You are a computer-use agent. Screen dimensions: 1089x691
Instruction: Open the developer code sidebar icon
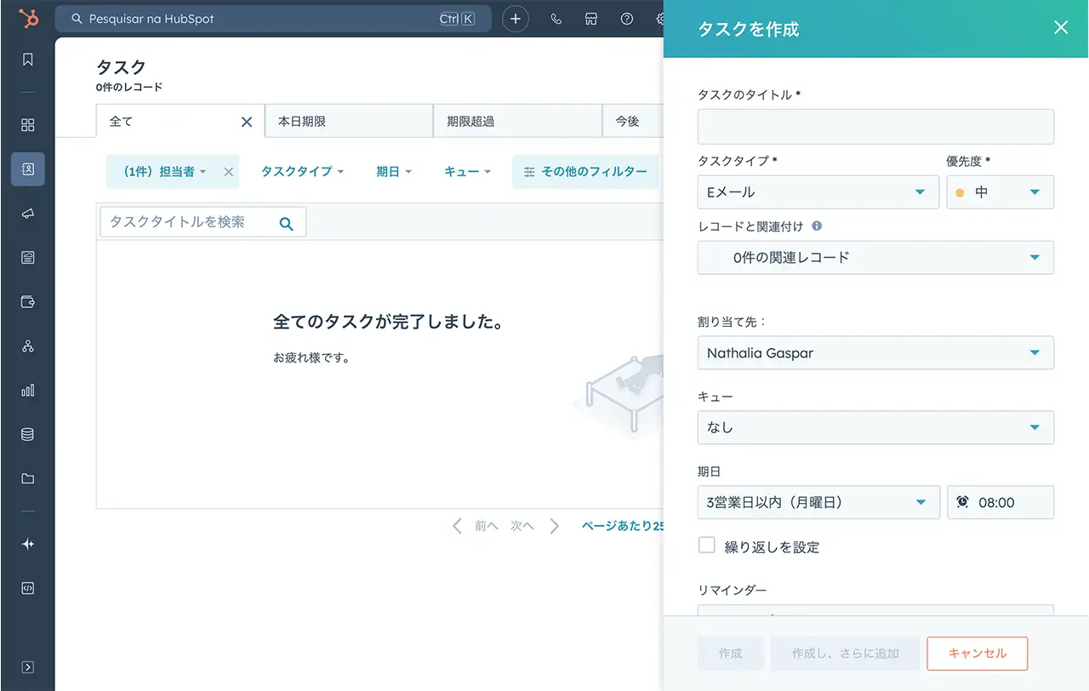pos(28,589)
